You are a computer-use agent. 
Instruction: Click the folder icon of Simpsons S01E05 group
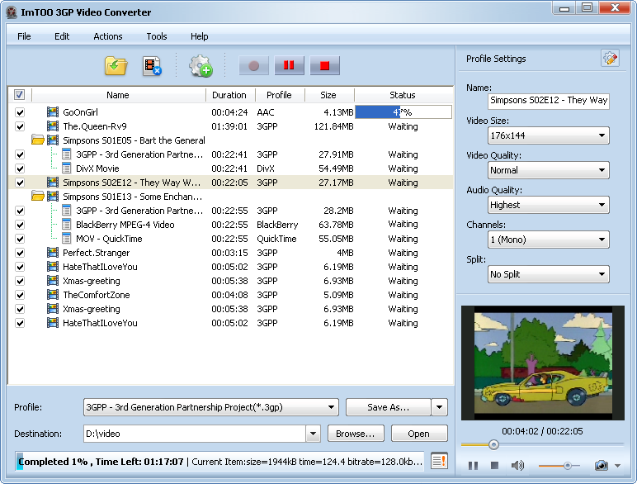click(x=38, y=140)
